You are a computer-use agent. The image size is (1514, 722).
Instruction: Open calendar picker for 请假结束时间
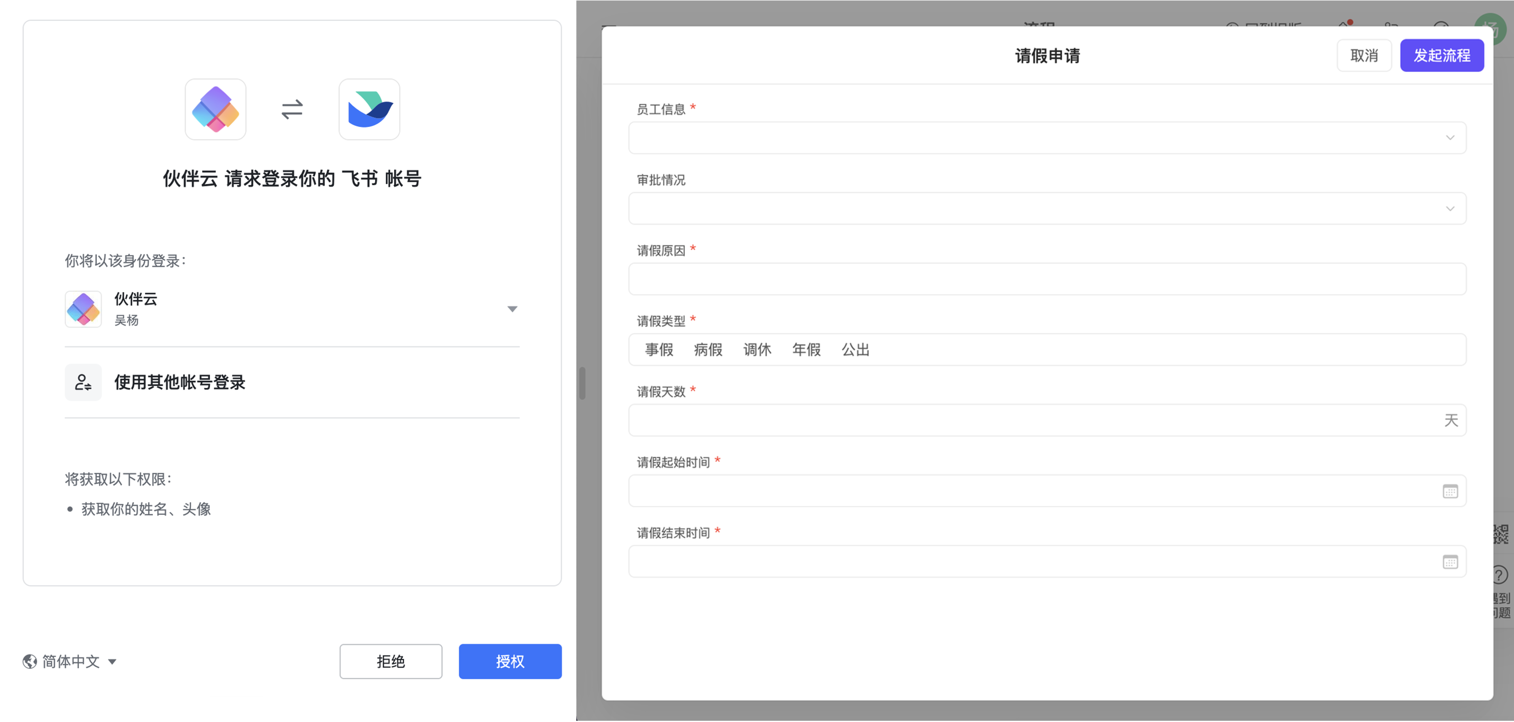[x=1449, y=561]
